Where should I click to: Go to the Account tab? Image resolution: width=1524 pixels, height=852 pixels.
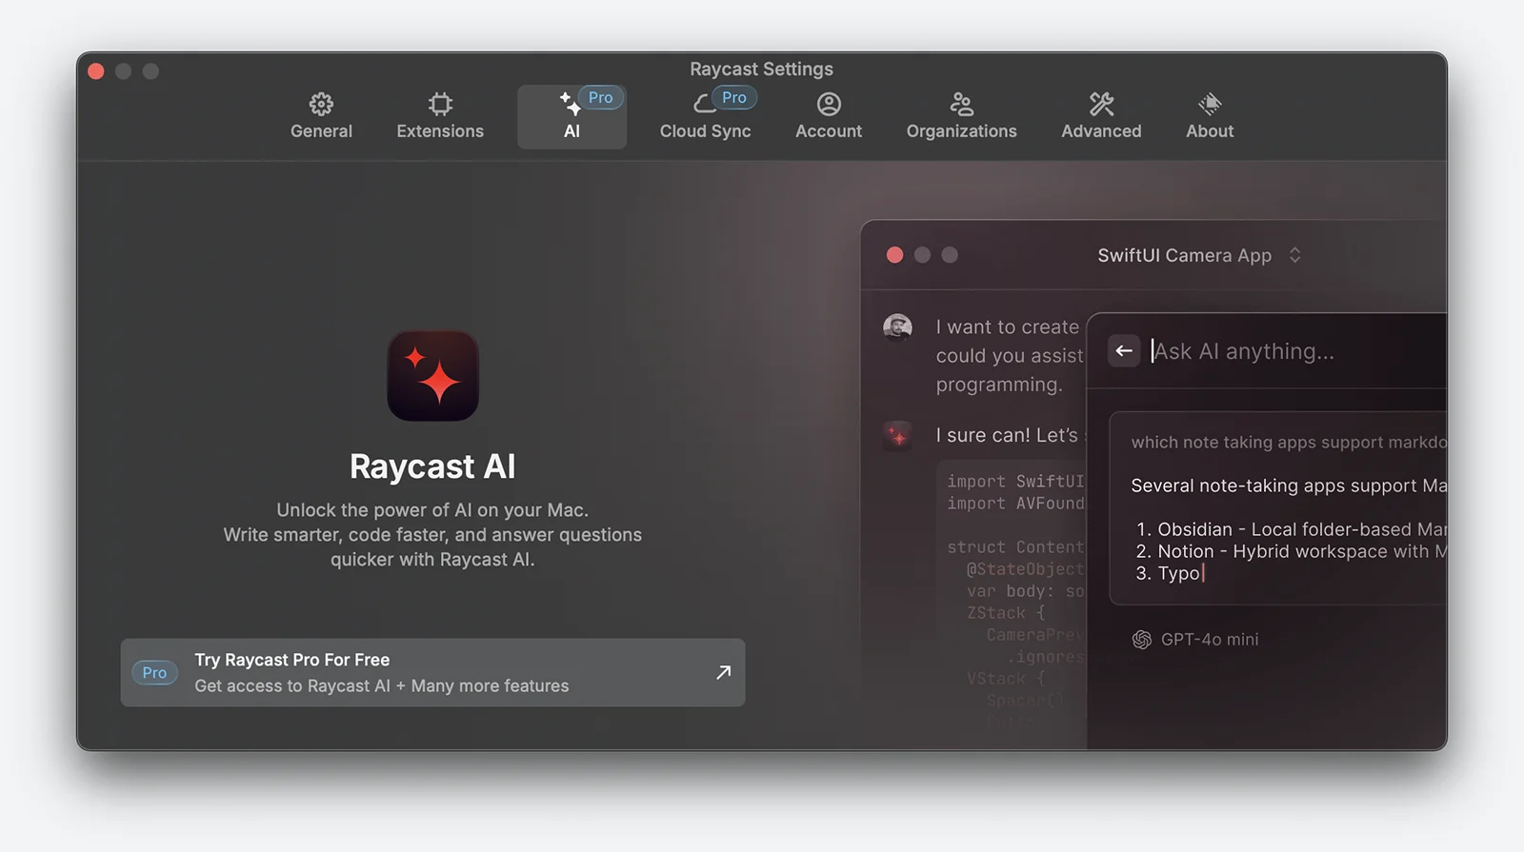tap(829, 116)
